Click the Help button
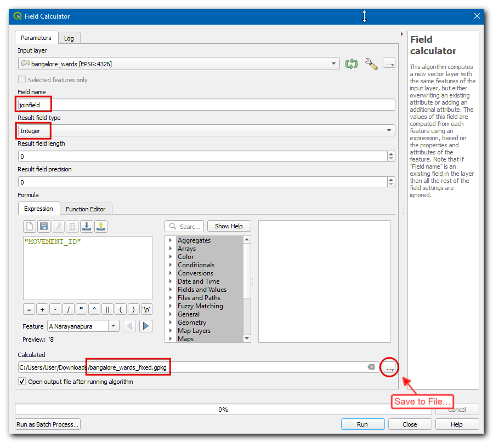 [x=457, y=424]
